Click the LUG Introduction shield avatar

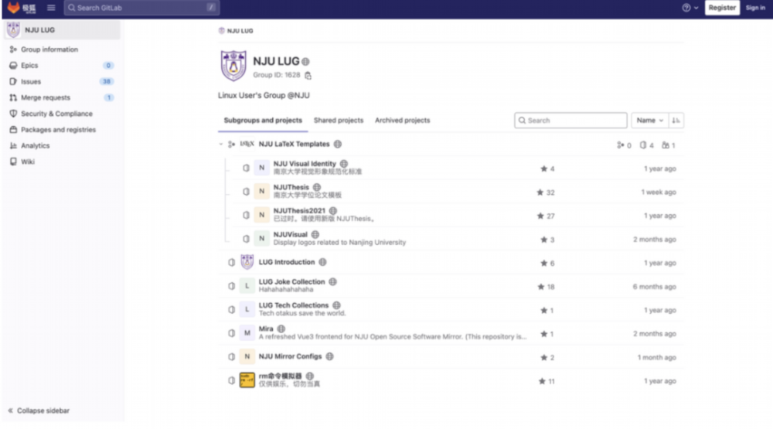click(247, 262)
